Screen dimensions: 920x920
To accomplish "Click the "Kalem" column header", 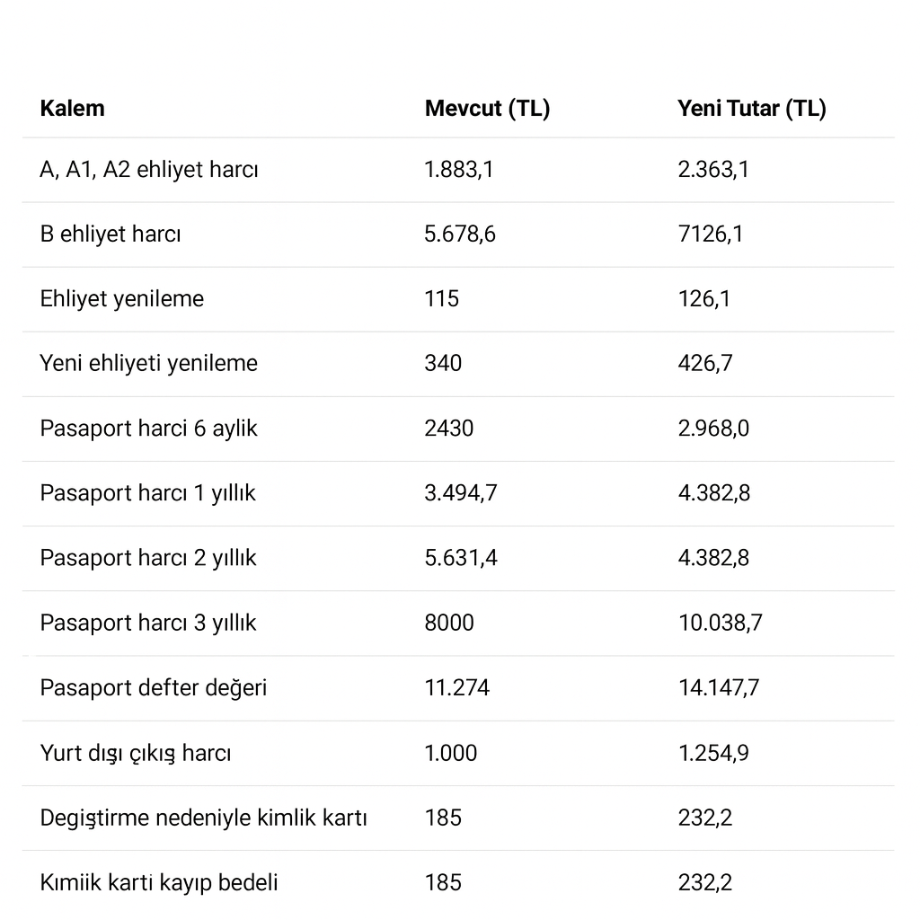I will point(72,109).
